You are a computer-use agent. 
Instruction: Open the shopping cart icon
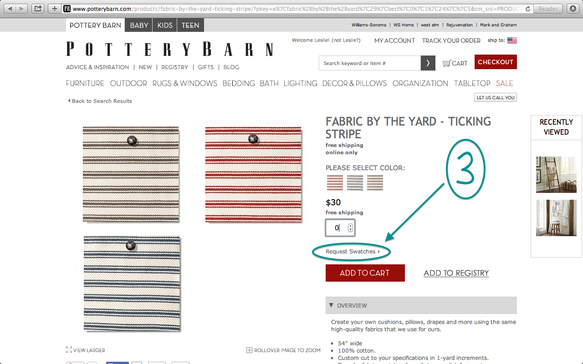tap(447, 63)
